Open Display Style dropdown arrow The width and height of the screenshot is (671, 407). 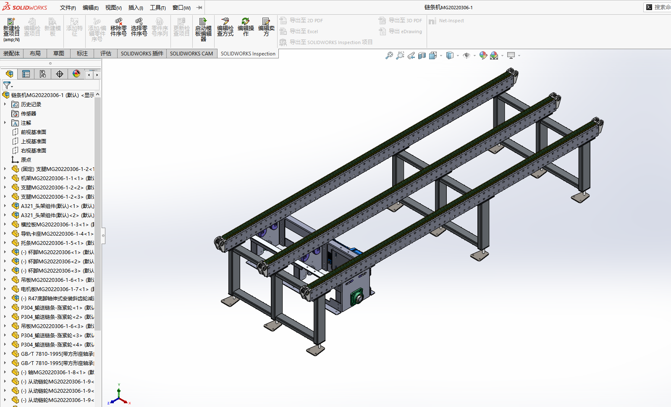pos(458,55)
